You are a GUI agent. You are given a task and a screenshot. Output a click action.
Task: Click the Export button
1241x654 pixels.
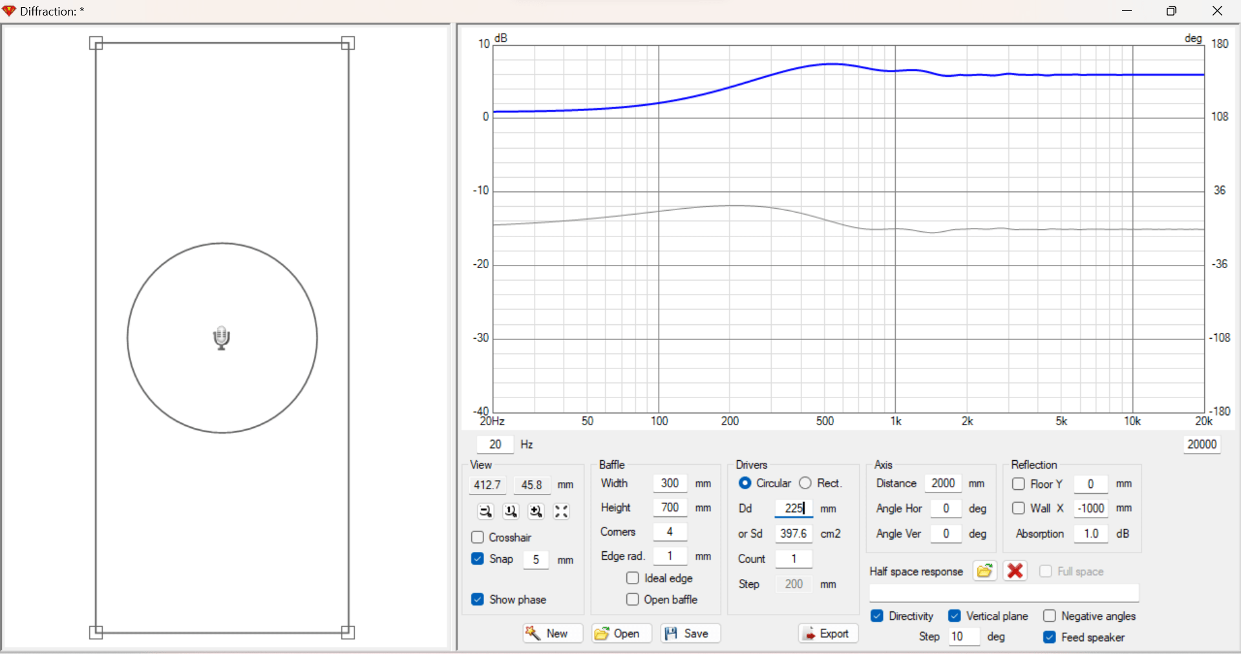pos(828,633)
